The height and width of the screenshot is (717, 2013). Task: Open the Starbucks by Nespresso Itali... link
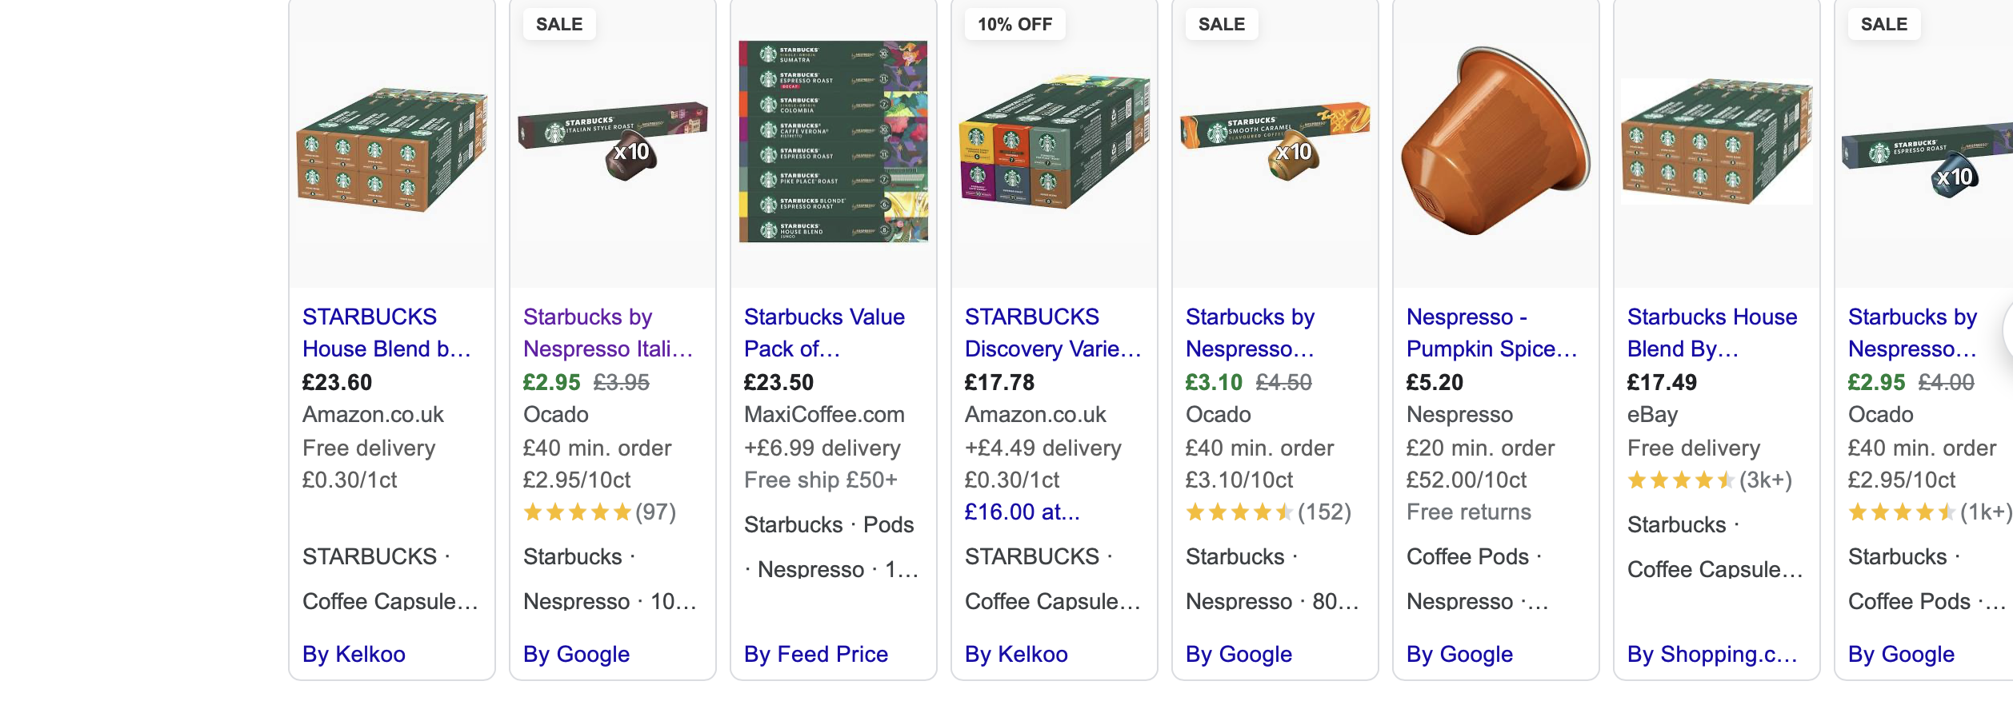(x=608, y=333)
